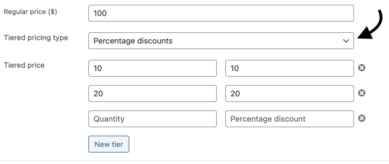Image resolution: width=389 pixels, height=164 pixels.
Task: Focus the Regular price field showing 100
Action: click(221, 13)
